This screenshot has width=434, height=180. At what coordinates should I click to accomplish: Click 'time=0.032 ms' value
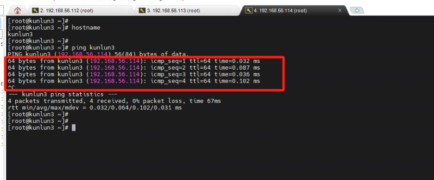[237, 61]
